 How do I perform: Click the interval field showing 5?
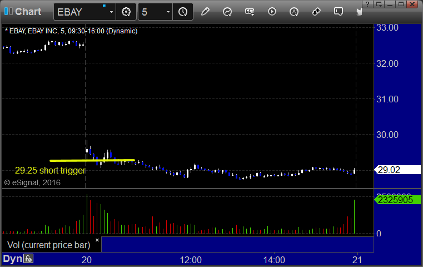[152, 12]
